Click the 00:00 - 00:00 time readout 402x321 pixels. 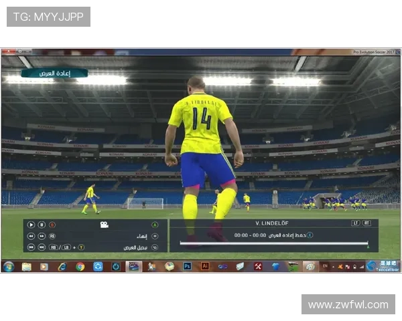click(x=250, y=235)
